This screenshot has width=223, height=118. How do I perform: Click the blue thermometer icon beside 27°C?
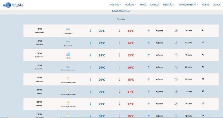pos(90,43)
